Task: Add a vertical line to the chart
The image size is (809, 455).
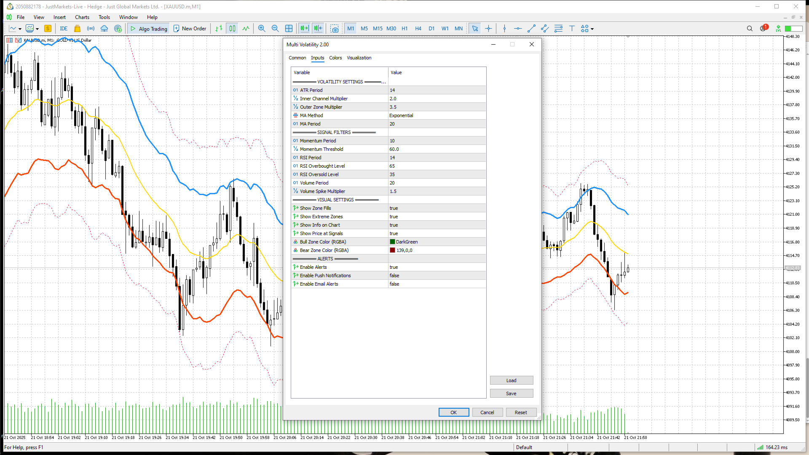Action: coord(504,28)
